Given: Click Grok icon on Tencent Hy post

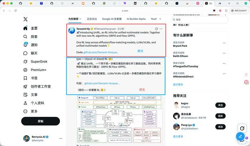Looking at the screenshot, I should point(157,29).
